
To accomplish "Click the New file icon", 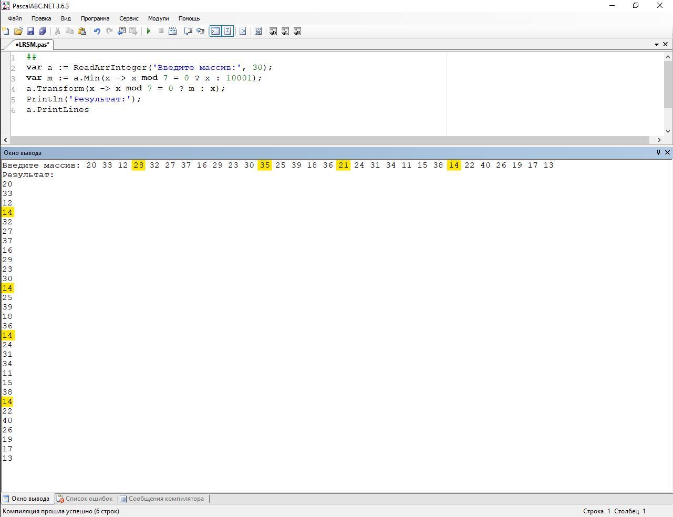I will point(6,32).
